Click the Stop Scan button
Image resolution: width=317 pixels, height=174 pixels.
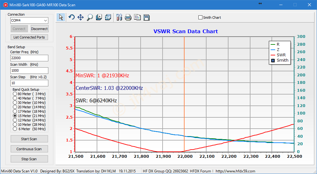[29, 159]
